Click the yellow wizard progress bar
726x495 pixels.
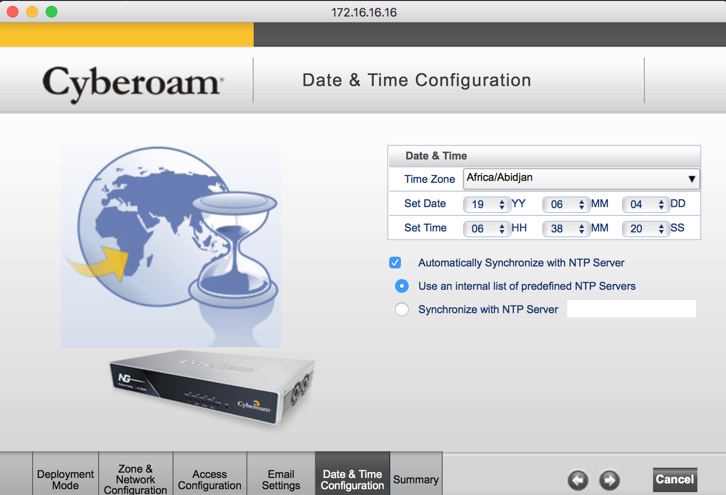pos(127,35)
